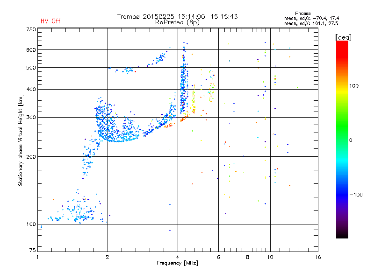This screenshot has height=280, width=374.
Task: Pick the black region at color bar bottom
Action: click(342, 235)
